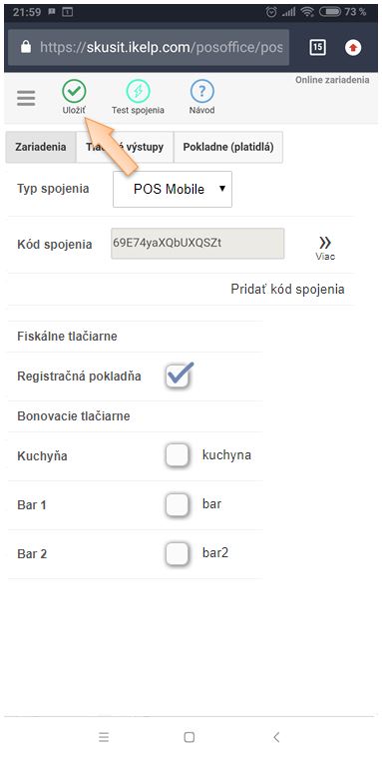This screenshot has height=759, width=382.
Task: Run the Test spojenia lightning icon
Action: (138, 92)
